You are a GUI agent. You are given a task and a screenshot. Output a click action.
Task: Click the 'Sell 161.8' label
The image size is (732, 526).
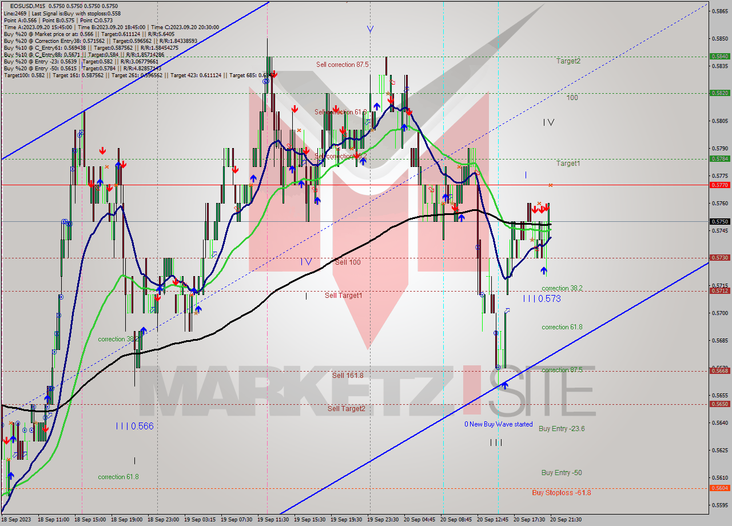click(348, 375)
